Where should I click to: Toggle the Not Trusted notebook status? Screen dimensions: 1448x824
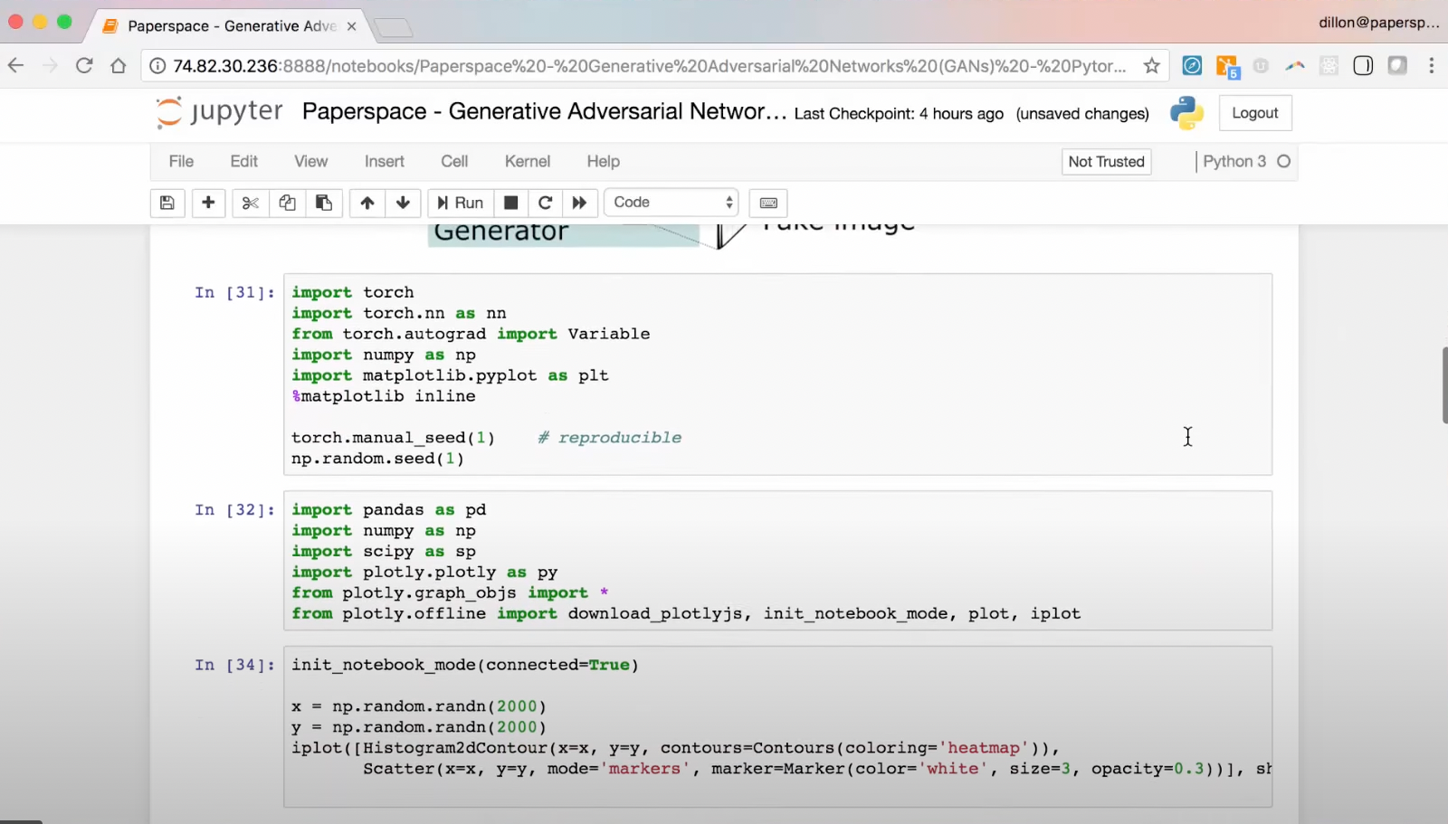1106,162
